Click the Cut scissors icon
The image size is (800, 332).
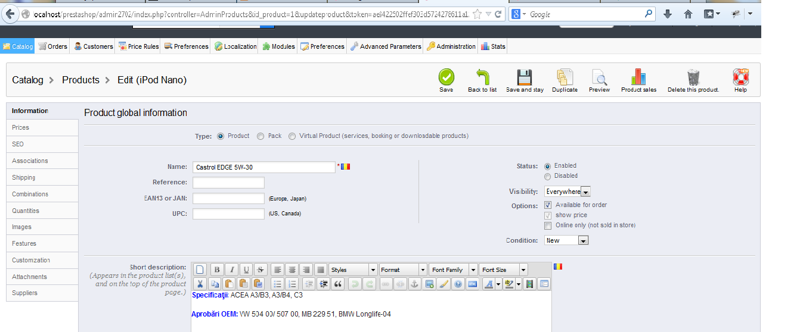[200, 284]
